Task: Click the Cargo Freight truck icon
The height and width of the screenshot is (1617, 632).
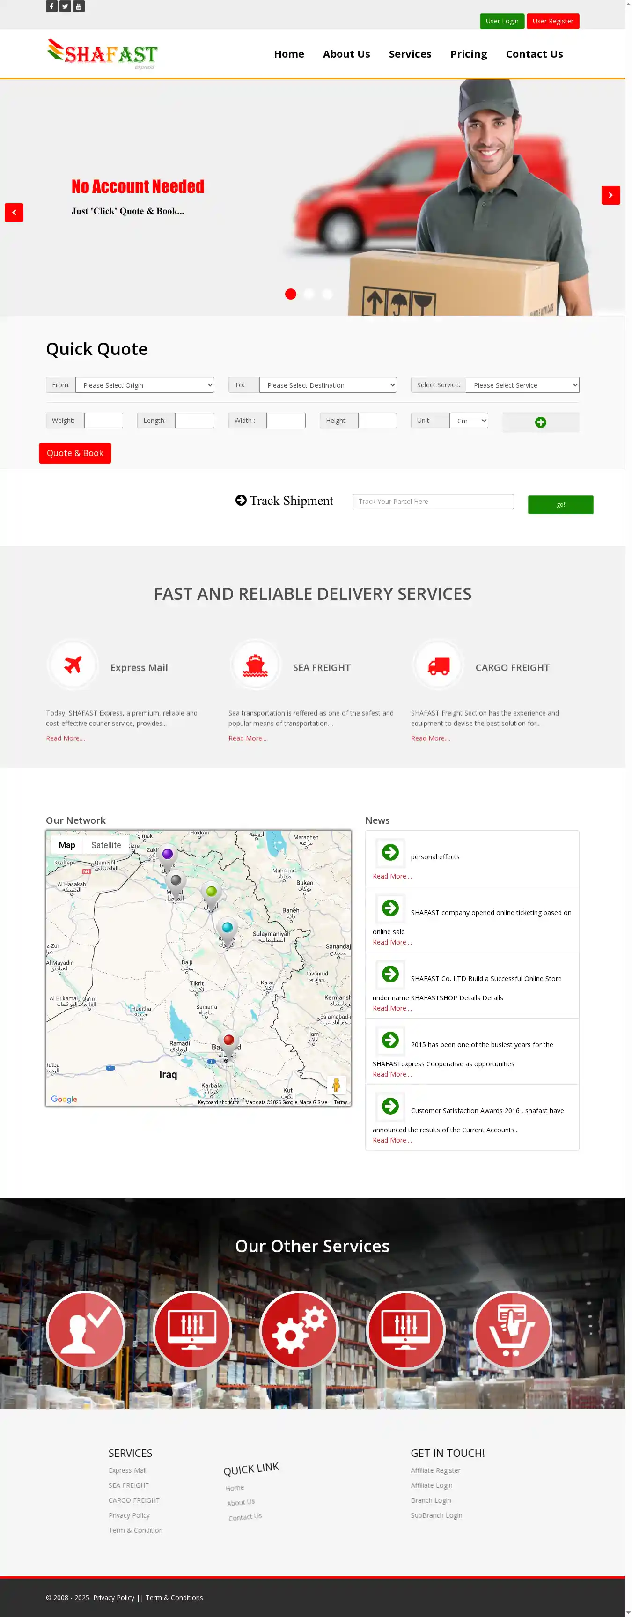Action: 438,665
